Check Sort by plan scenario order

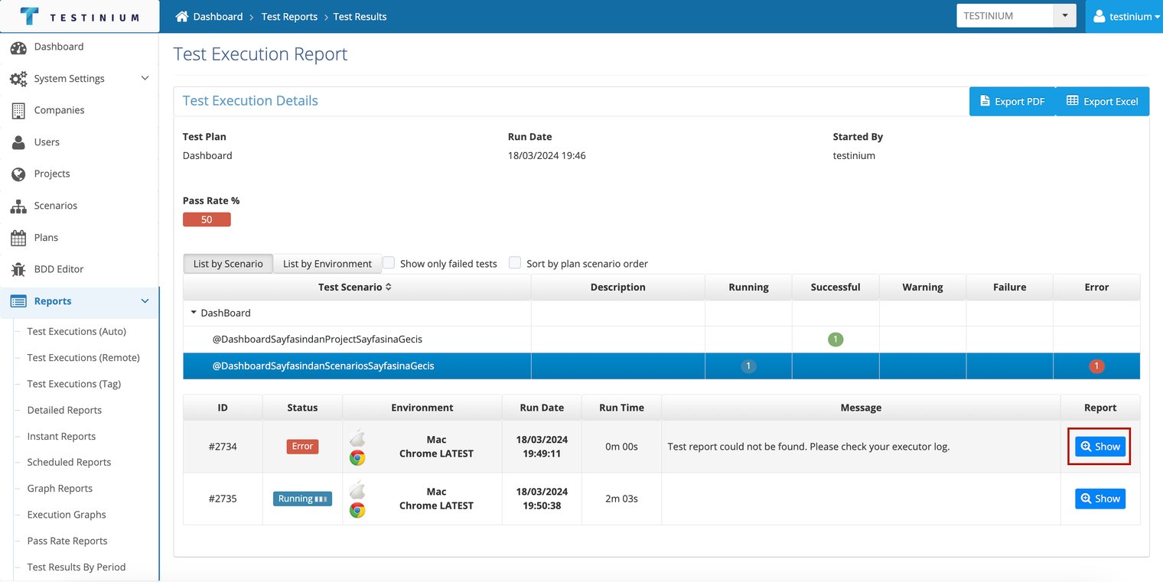tap(515, 263)
